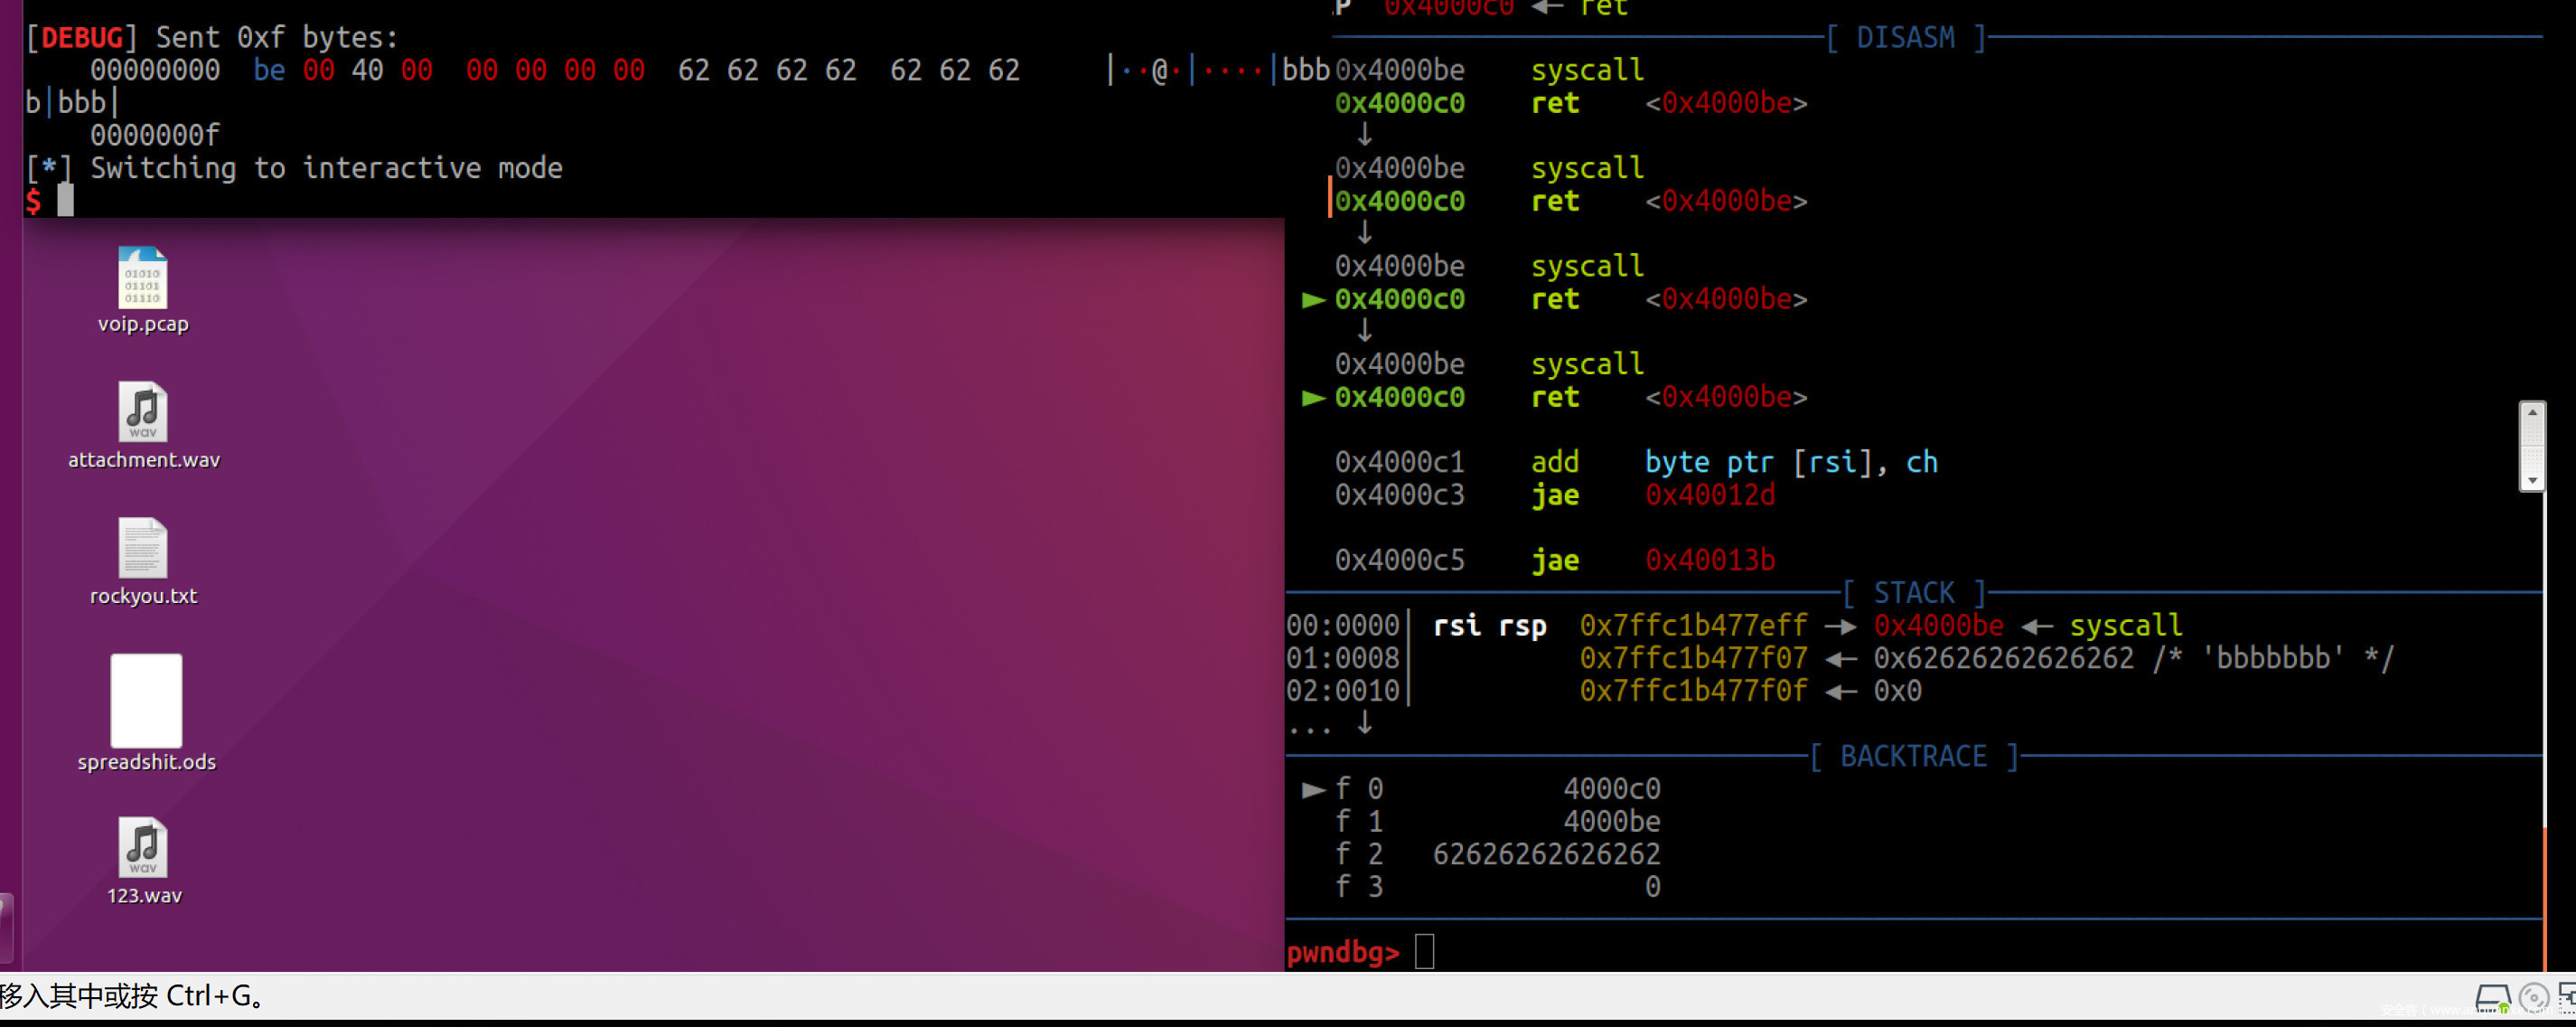Click the 'be' byte in the hex dump
Image resolution: width=2576 pixels, height=1027 pixels.
pos(269,71)
